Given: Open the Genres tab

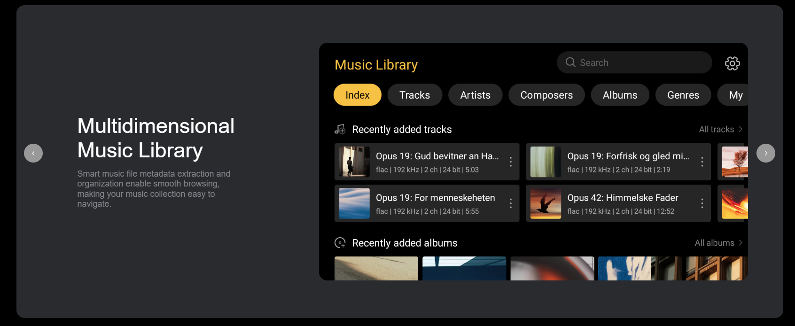Looking at the screenshot, I should click(x=683, y=95).
